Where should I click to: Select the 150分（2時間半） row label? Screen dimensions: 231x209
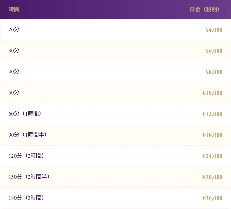pyautogui.click(x=30, y=177)
